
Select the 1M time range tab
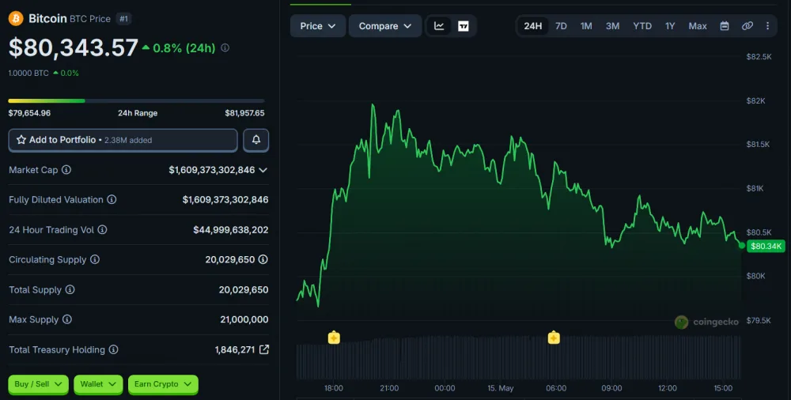[586, 26]
